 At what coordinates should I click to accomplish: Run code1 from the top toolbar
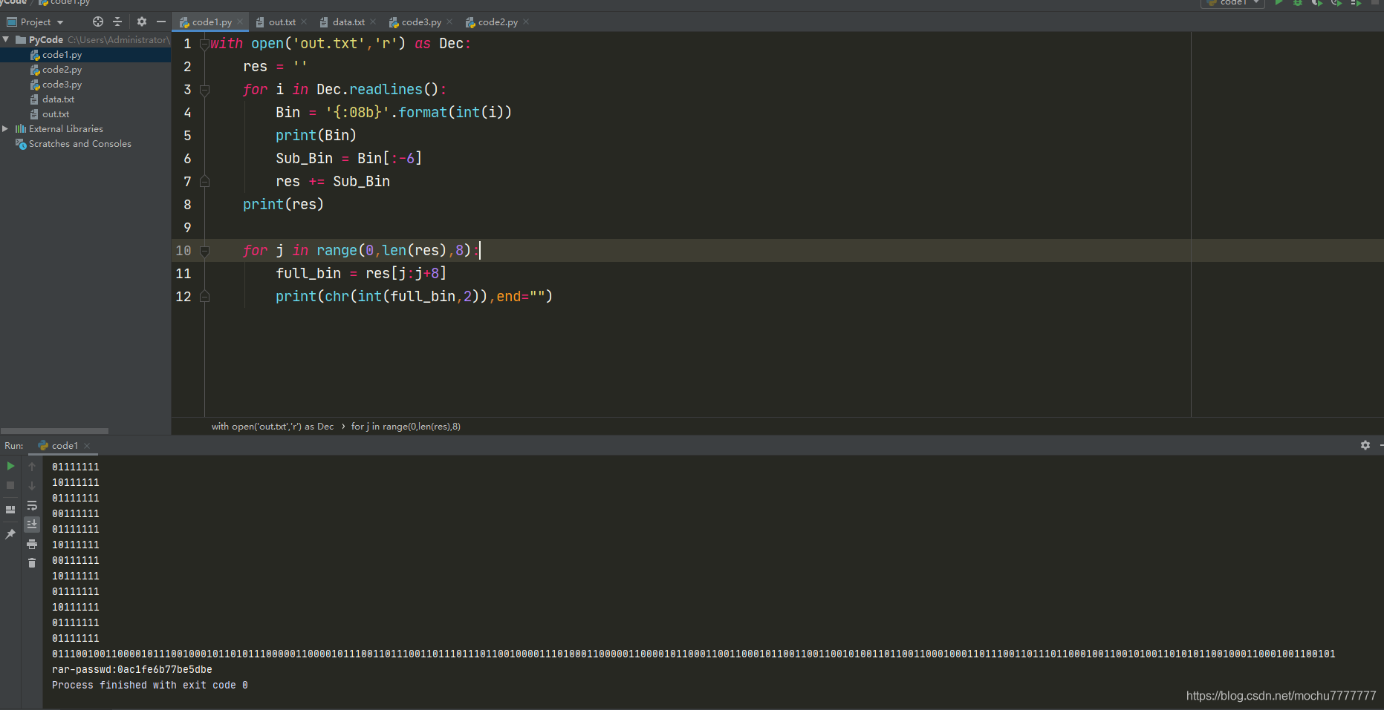[x=1279, y=3]
